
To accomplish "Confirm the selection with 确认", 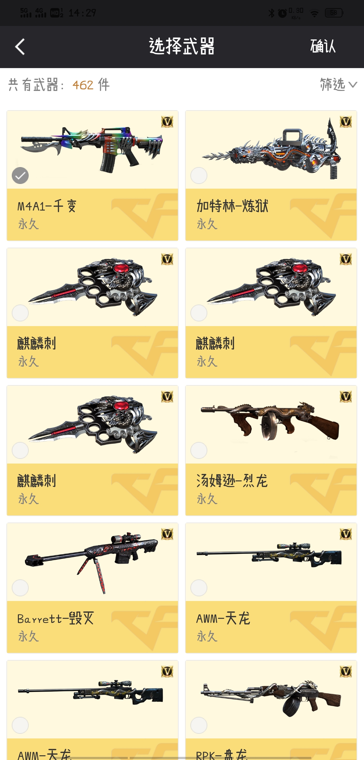I will tap(323, 46).
